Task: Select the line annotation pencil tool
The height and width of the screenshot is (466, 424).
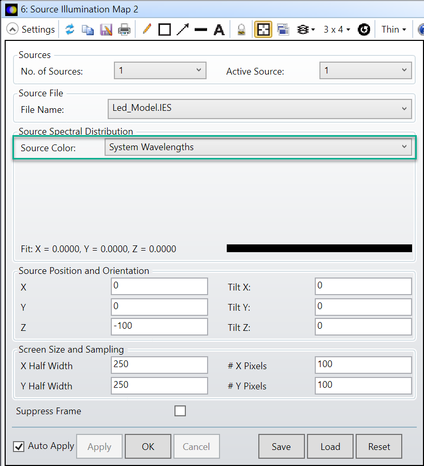Action: point(147,30)
